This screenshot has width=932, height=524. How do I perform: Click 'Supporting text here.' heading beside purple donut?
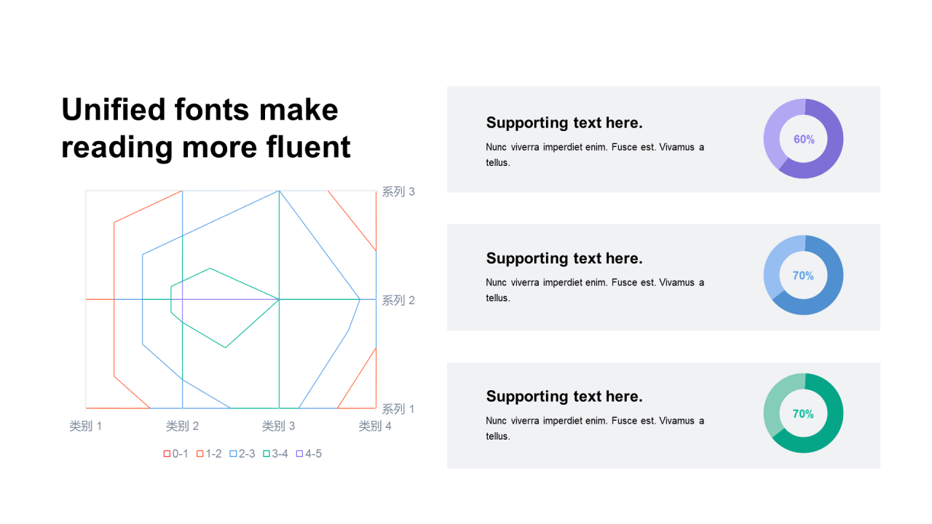tap(564, 122)
